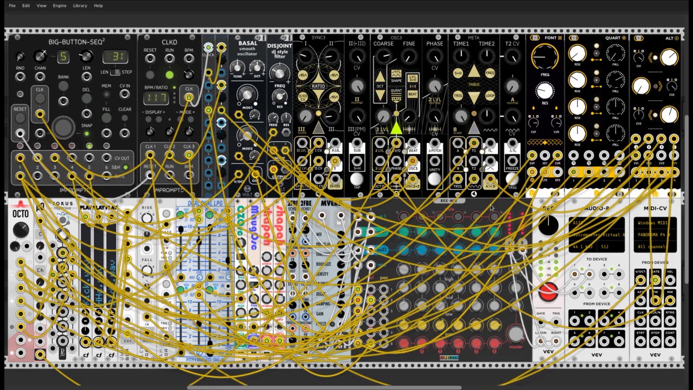This screenshot has width=693, height=390.
Task: Click the OCT down triangle on OSC3
Action: 381,95
